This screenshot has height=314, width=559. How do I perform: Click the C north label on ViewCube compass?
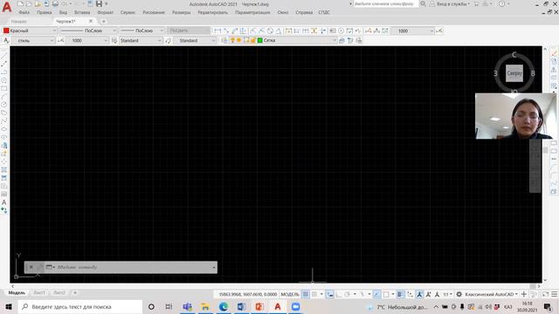pyautogui.click(x=514, y=54)
